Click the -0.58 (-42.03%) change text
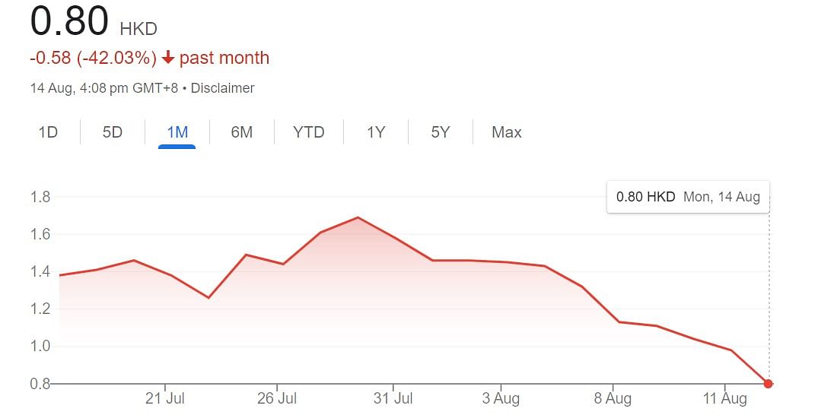The height and width of the screenshot is (415, 818). click(x=94, y=57)
